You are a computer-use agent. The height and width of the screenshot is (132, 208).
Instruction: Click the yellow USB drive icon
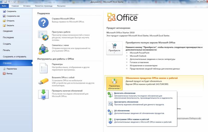(43, 81)
